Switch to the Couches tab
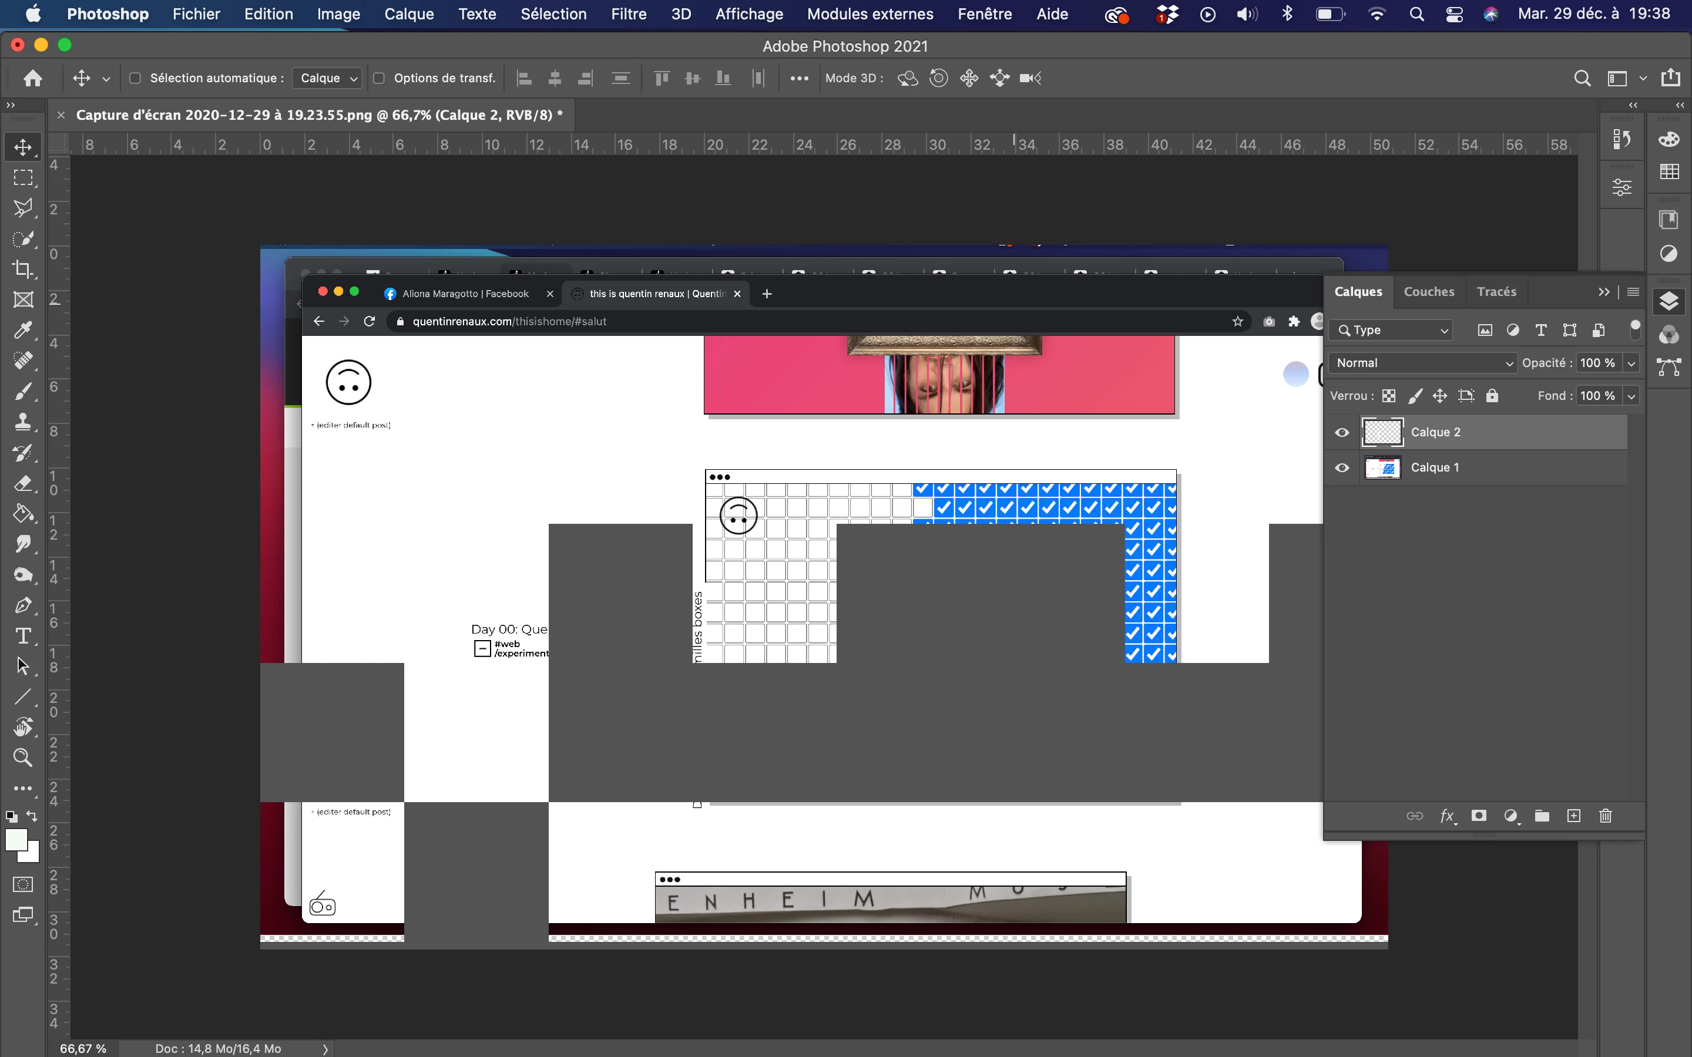 click(x=1428, y=291)
